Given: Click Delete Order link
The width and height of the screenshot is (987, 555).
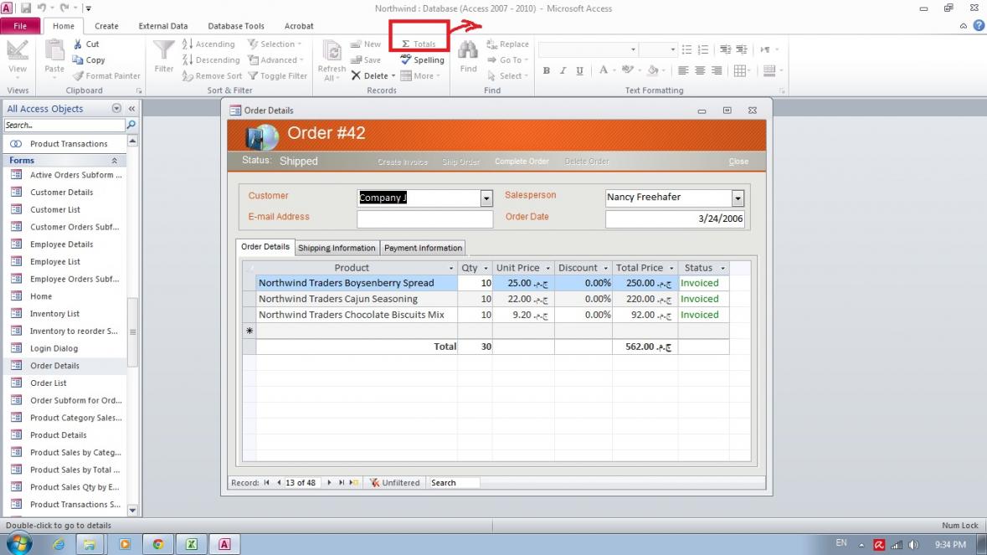Looking at the screenshot, I should (x=587, y=162).
